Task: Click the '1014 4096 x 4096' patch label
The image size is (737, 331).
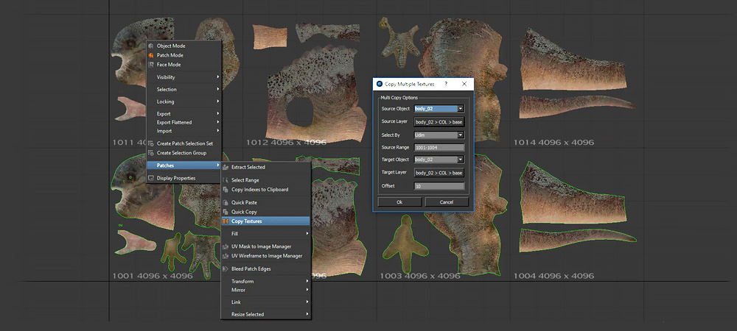Action: tap(553, 142)
